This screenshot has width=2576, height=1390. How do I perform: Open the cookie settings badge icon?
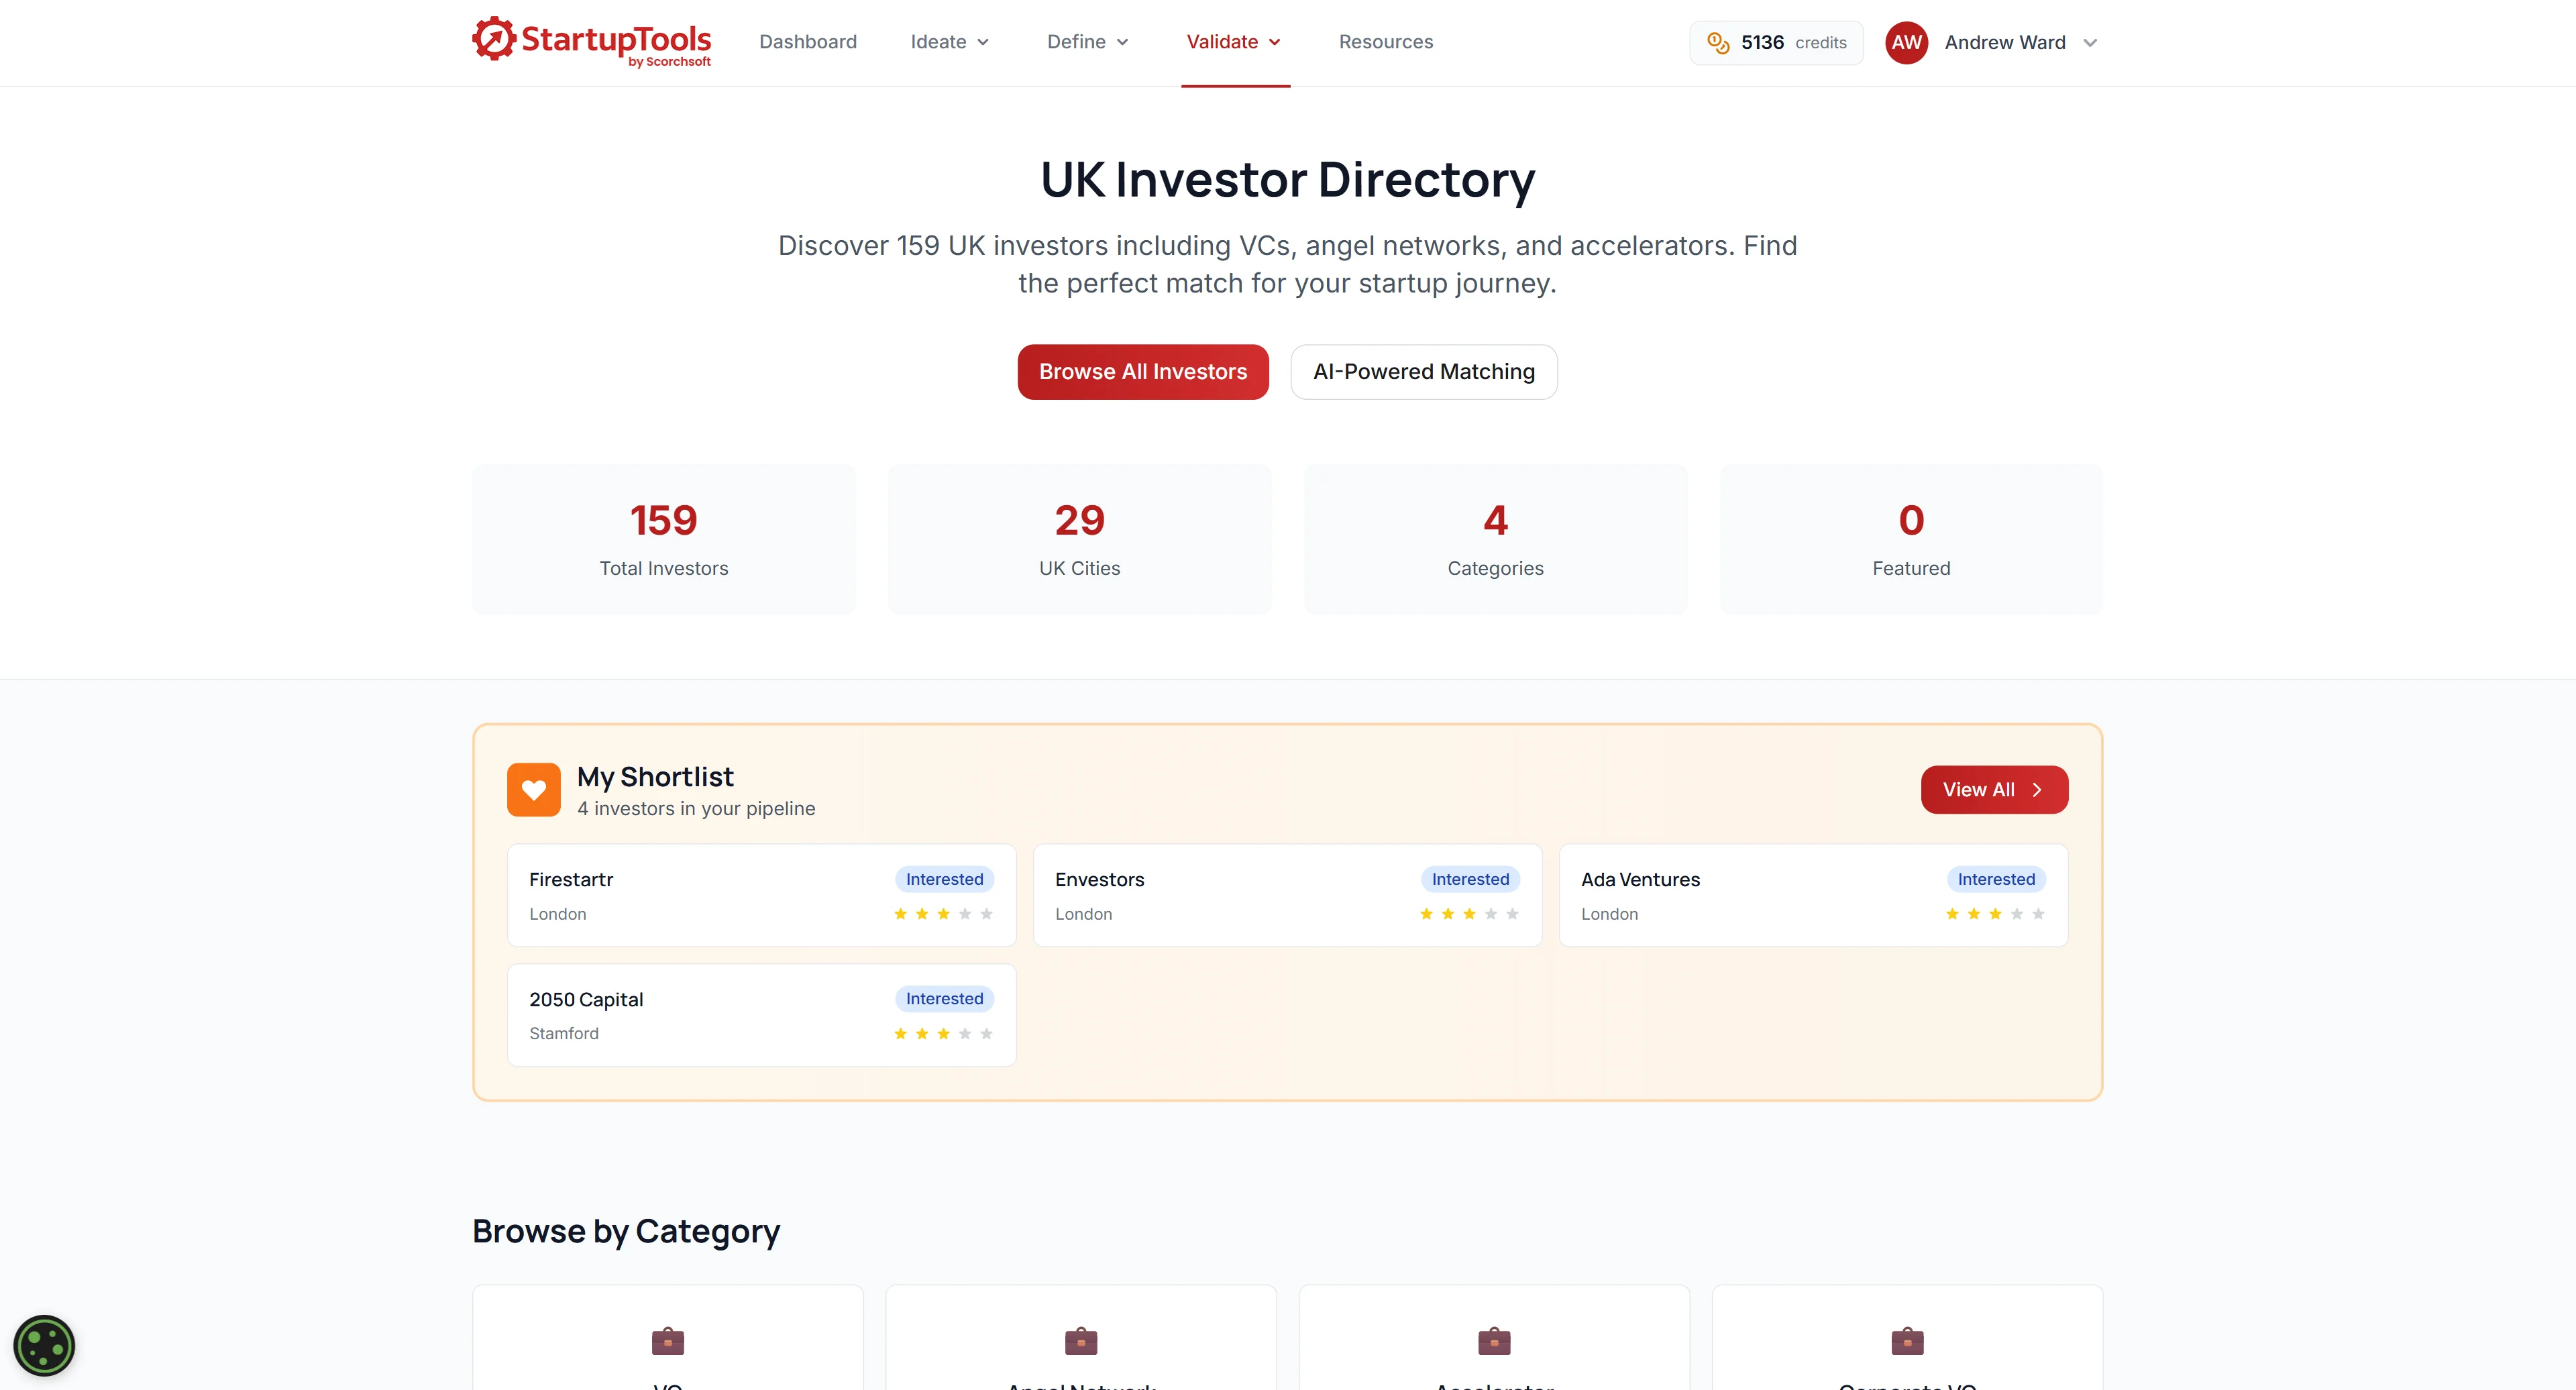tap(44, 1346)
